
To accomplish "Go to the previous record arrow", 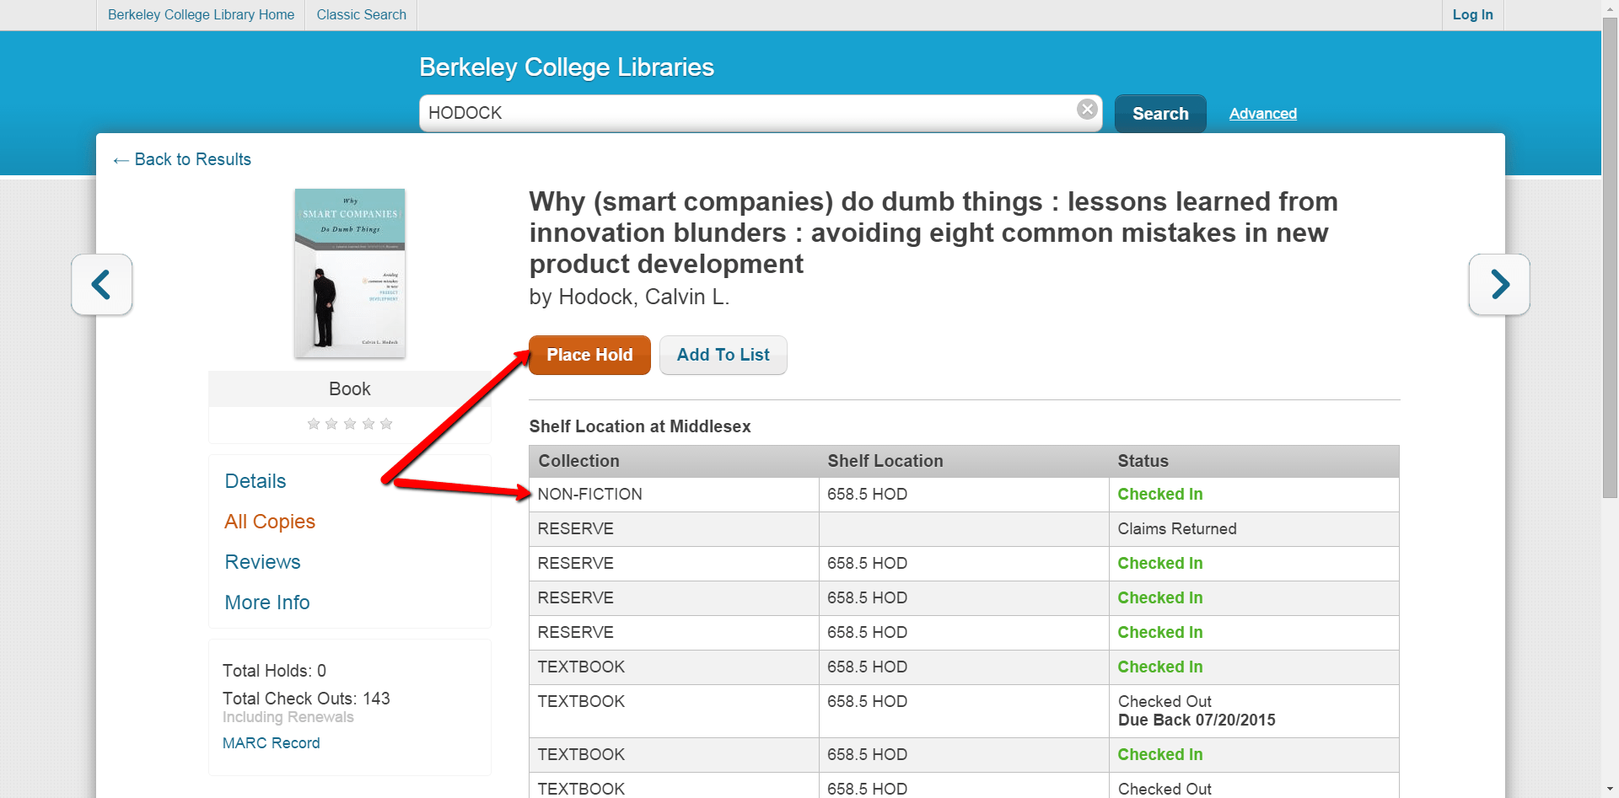I will pyautogui.click(x=102, y=285).
